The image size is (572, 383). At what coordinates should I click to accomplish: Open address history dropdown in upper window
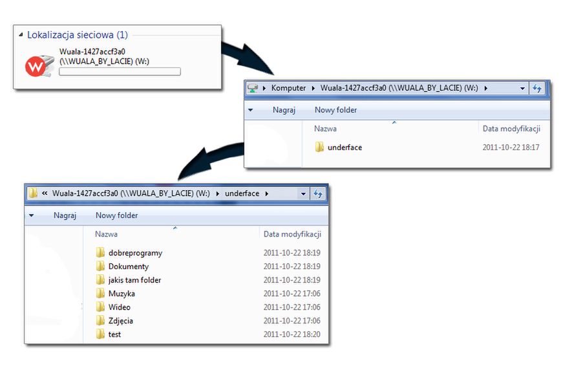tap(522, 89)
